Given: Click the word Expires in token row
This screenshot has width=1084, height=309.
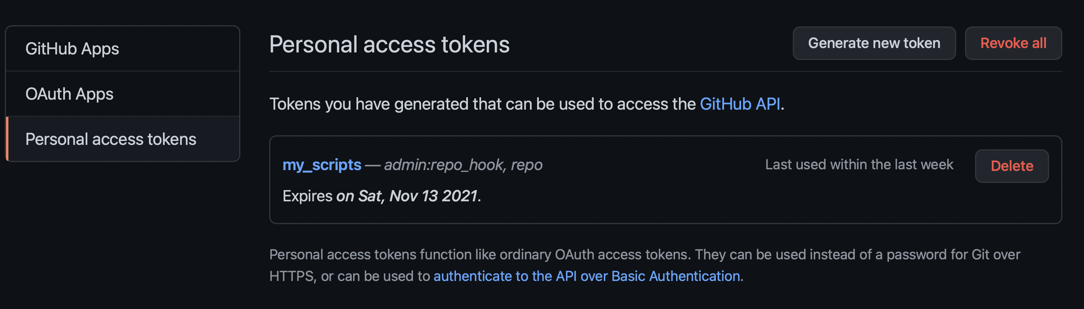Looking at the screenshot, I should pos(307,196).
